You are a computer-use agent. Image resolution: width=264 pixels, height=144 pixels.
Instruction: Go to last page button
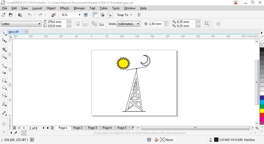click(x=48, y=128)
